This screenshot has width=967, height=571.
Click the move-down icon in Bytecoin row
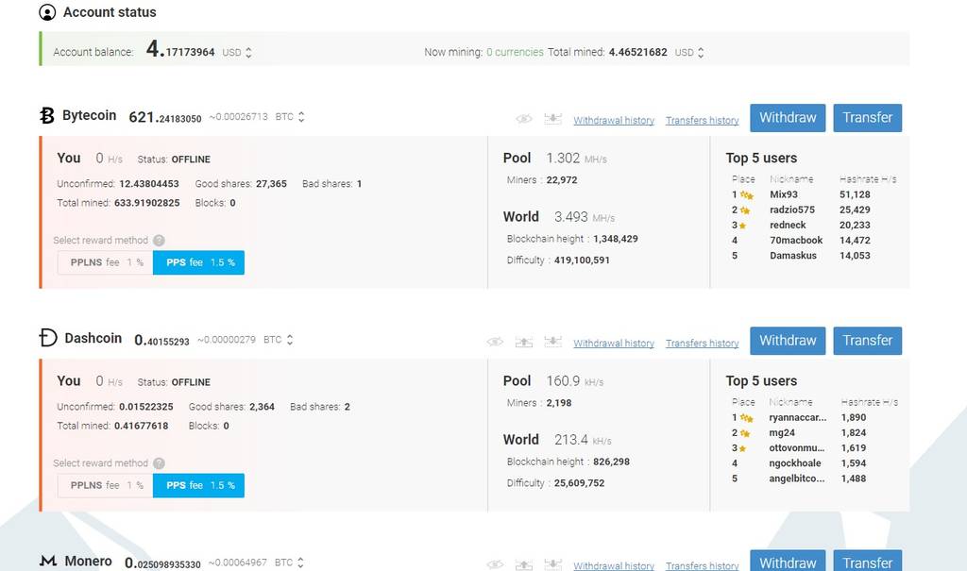552,118
